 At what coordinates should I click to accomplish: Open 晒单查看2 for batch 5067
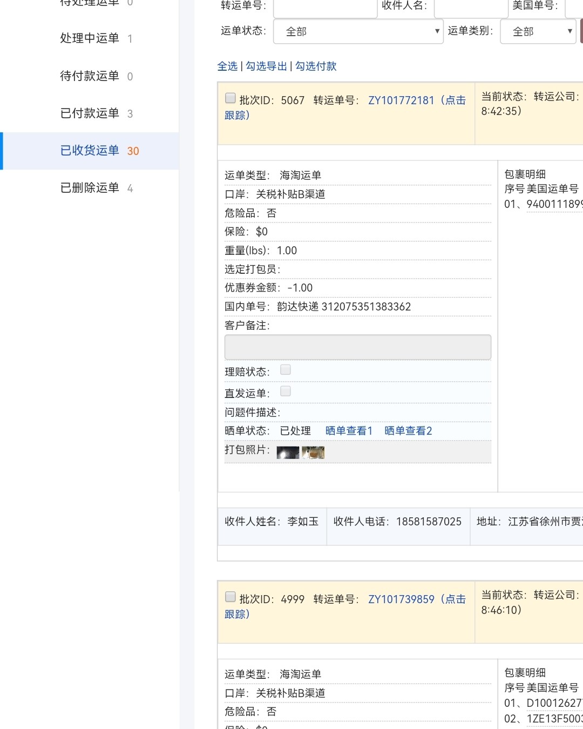407,430
